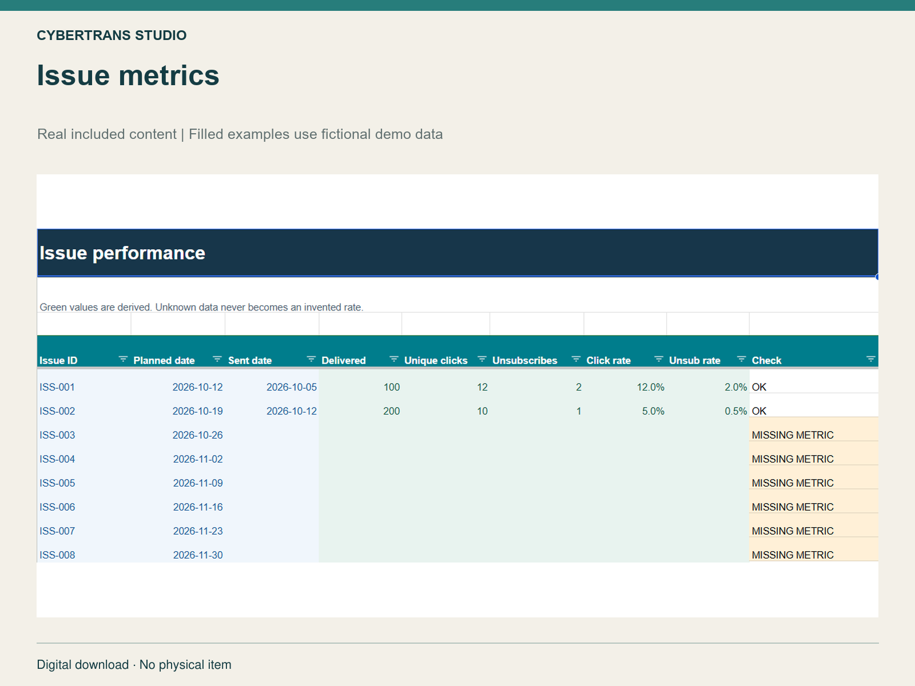The height and width of the screenshot is (686, 915).
Task: Click delivered value 100
Action: tap(392, 387)
